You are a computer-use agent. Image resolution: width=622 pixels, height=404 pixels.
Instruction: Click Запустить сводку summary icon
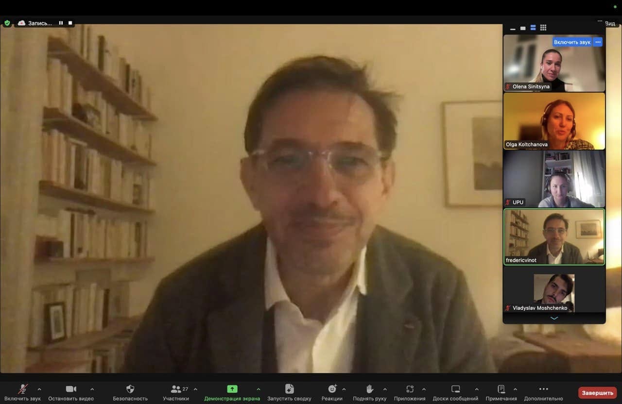[x=289, y=389]
